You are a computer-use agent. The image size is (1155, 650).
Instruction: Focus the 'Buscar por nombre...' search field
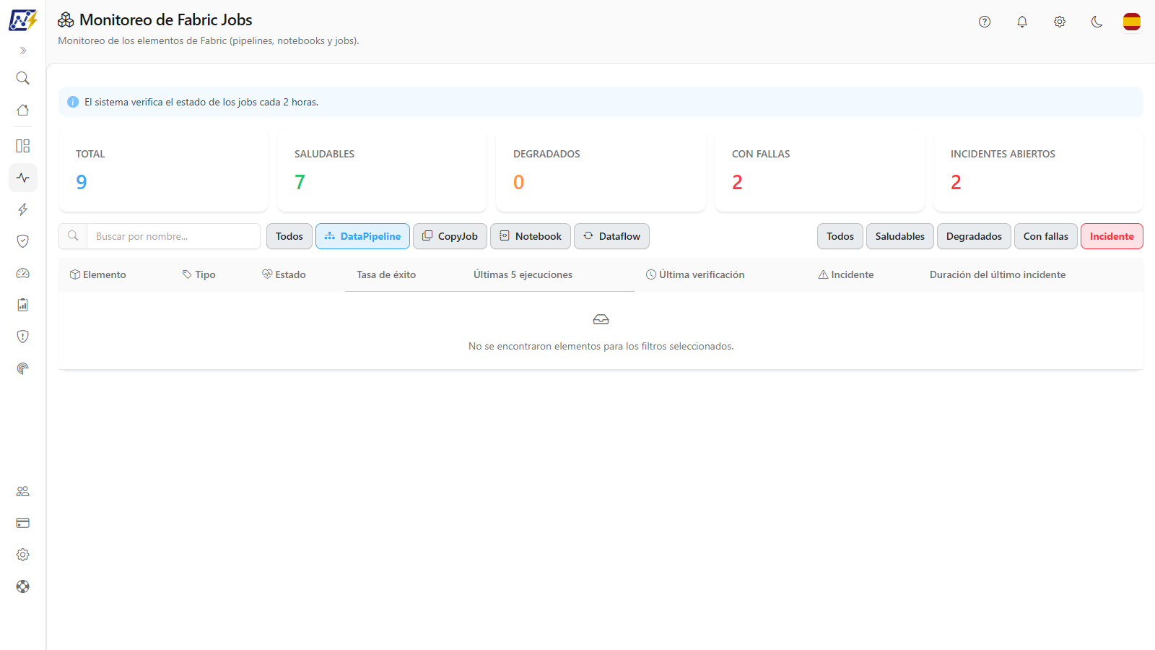click(173, 236)
